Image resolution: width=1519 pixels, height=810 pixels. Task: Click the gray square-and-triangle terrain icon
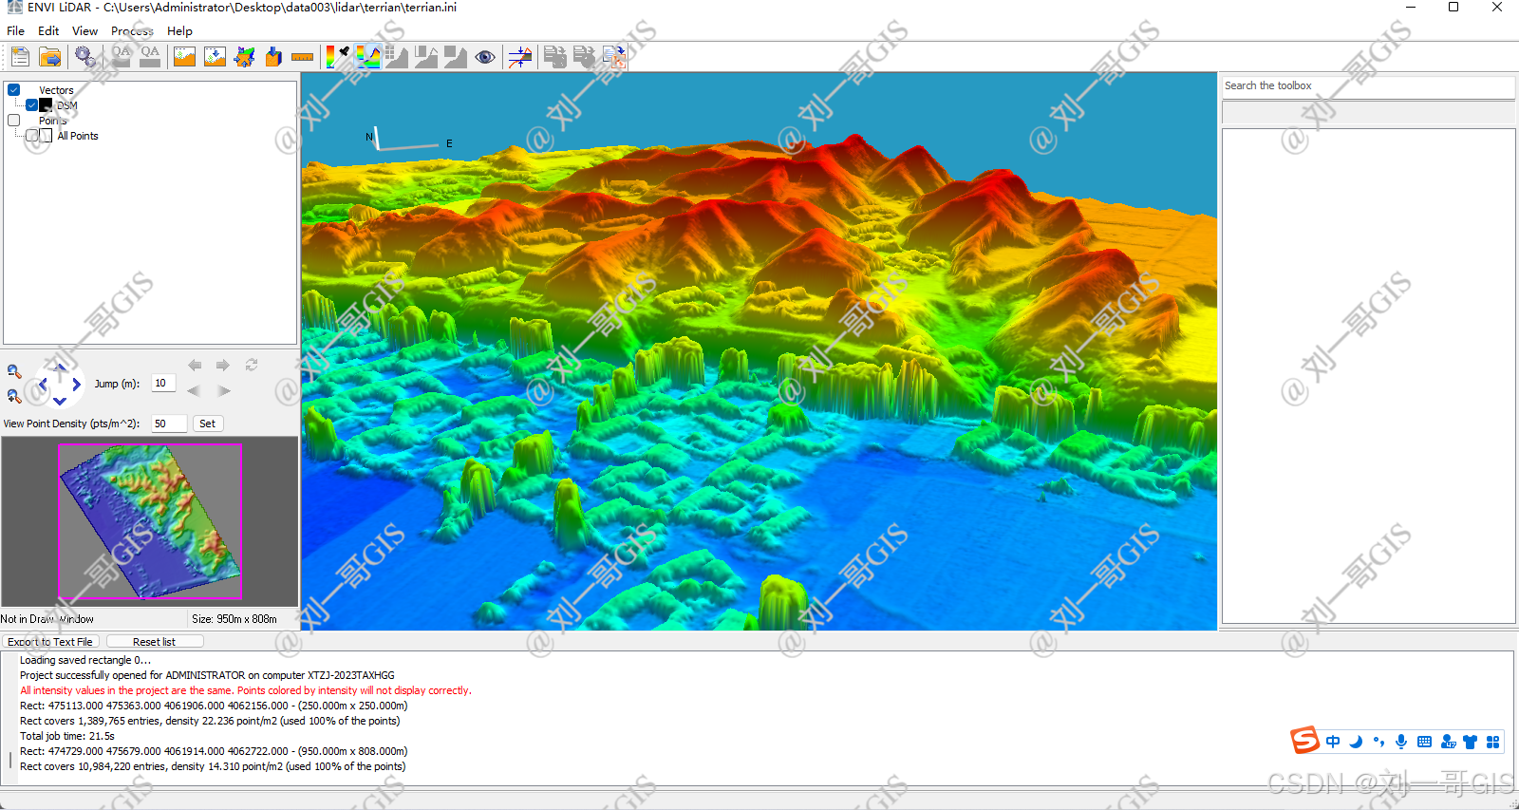(426, 57)
